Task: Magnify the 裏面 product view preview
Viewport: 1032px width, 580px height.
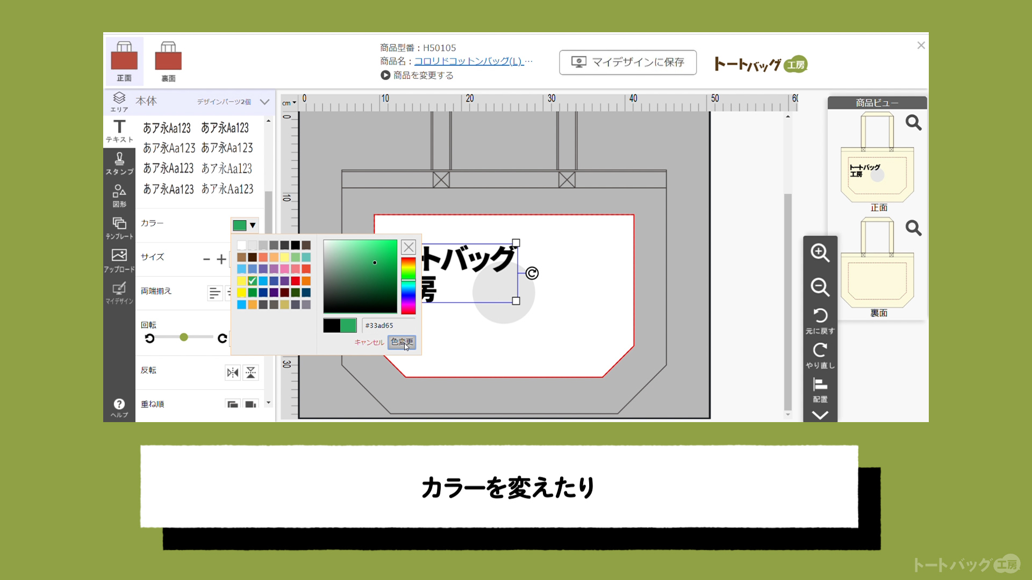Action: (x=913, y=228)
